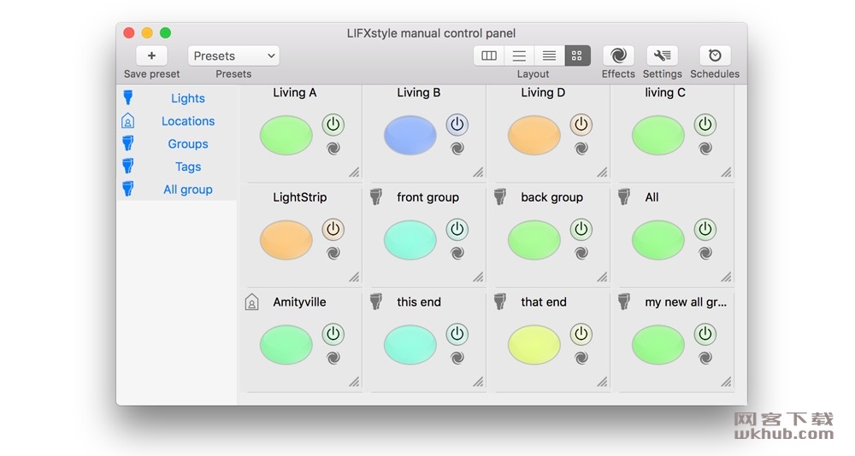Select All group in the sidebar
The image size is (855, 456).
(187, 190)
